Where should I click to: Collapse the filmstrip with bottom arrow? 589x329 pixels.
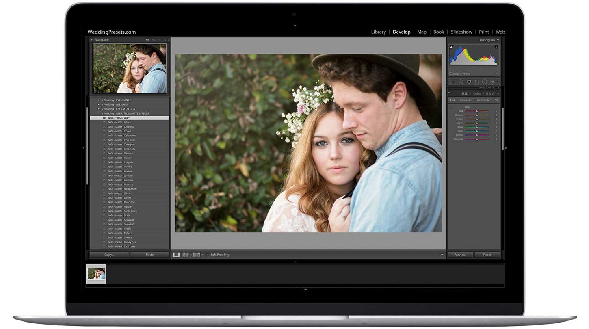point(305,290)
